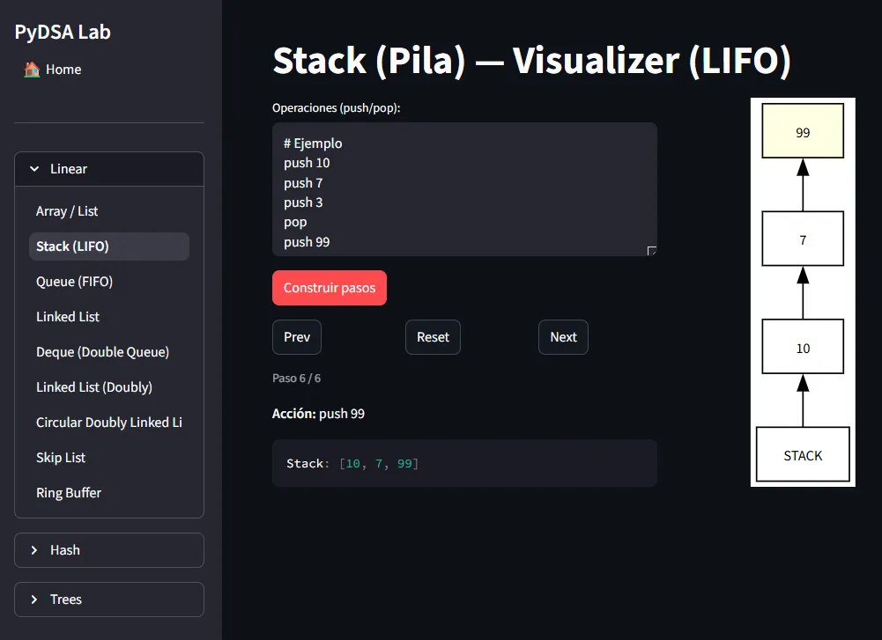Open Circular Doubly Linked List

[108, 422]
